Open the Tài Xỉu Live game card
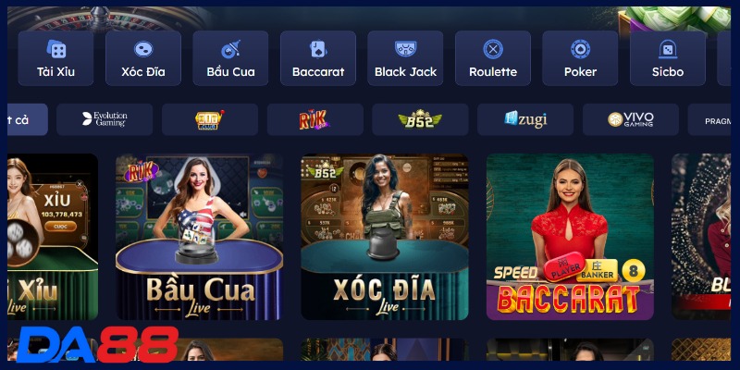This screenshot has height=370, width=740. pos(53,237)
